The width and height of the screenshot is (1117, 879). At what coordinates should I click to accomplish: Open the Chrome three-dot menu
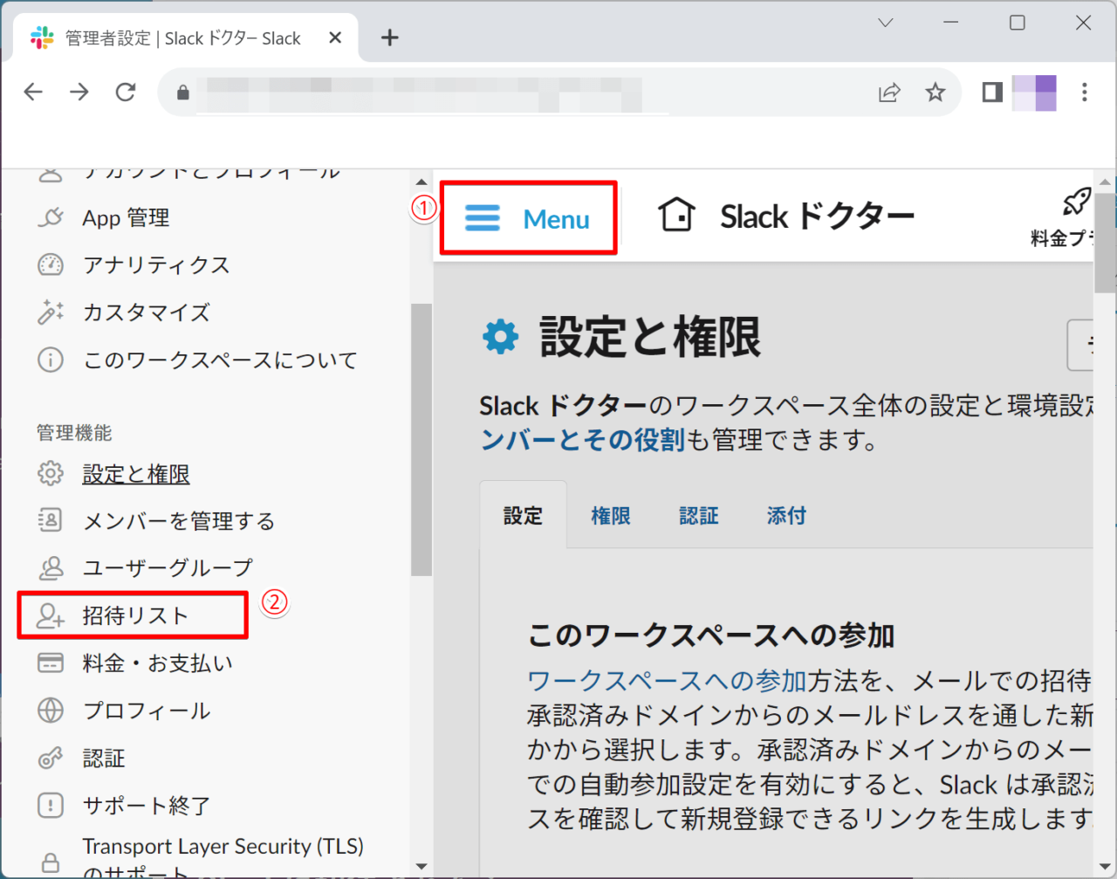(1084, 92)
